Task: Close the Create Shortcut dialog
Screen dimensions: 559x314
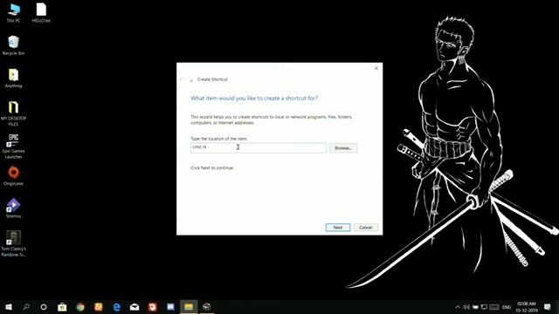Action: (x=376, y=68)
